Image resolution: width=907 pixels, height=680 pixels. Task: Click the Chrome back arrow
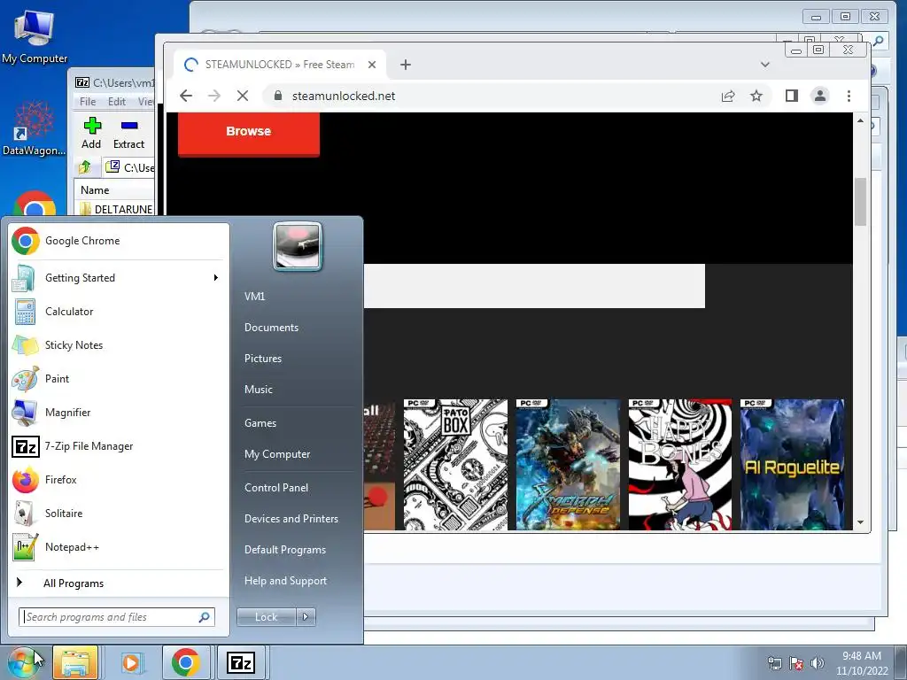coord(186,96)
